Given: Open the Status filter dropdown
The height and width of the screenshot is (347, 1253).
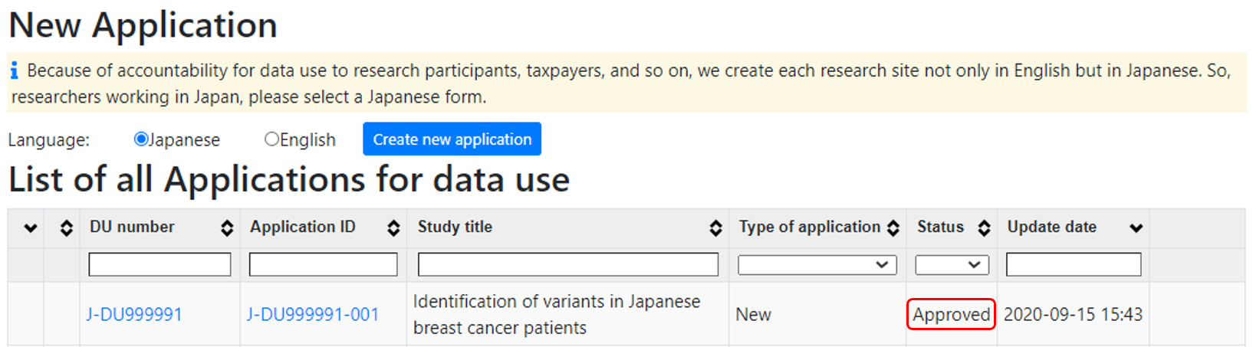Looking at the screenshot, I should pos(952,265).
